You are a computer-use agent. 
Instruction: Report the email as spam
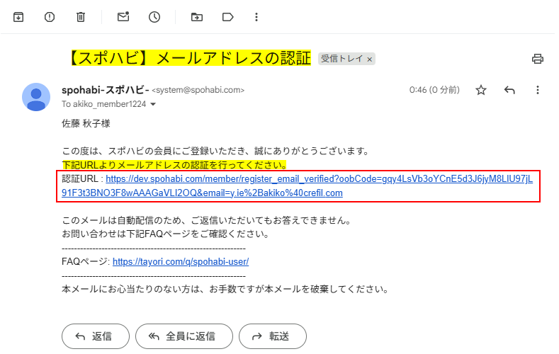(x=50, y=17)
